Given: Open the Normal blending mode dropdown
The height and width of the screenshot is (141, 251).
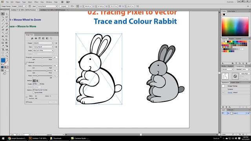Looking at the screenshot, I should [x=227, y=69].
